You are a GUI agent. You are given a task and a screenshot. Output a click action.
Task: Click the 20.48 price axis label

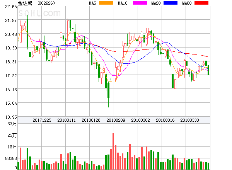pos(11,34)
